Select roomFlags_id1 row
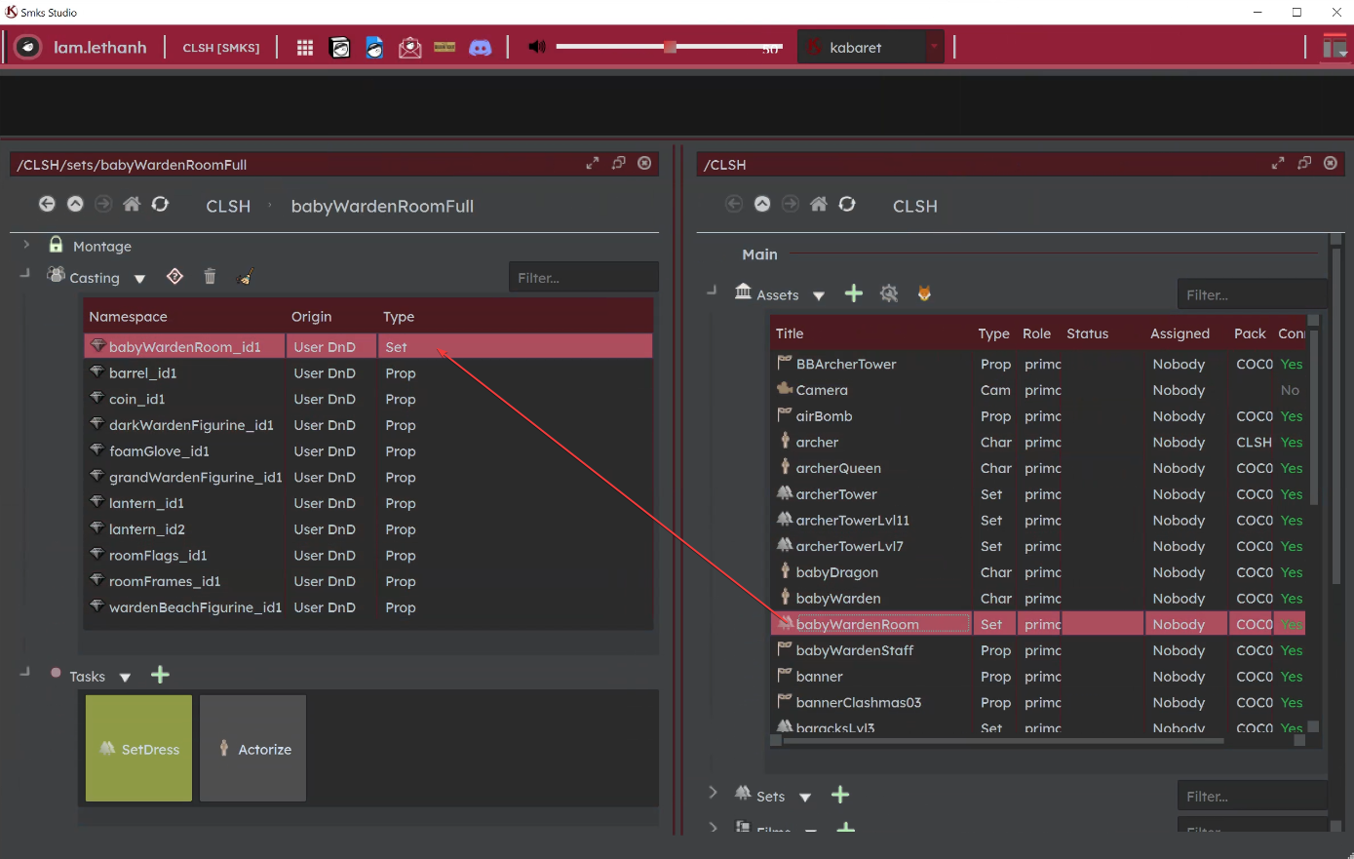Image resolution: width=1354 pixels, height=859 pixels. (x=368, y=555)
